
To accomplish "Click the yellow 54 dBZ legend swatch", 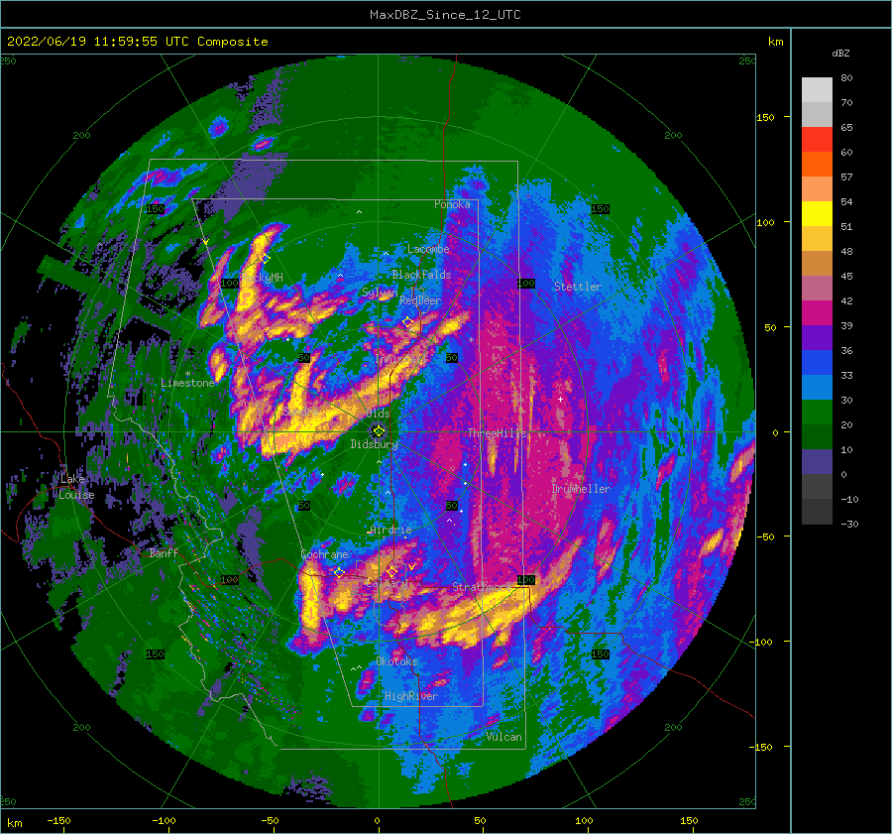I will coord(817,214).
